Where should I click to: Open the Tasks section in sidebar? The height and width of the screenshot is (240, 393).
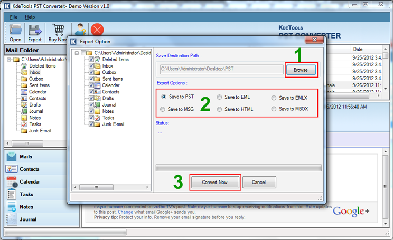[26, 194]
